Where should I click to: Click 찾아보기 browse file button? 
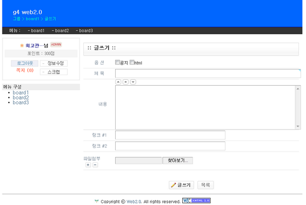click(177, 161)
